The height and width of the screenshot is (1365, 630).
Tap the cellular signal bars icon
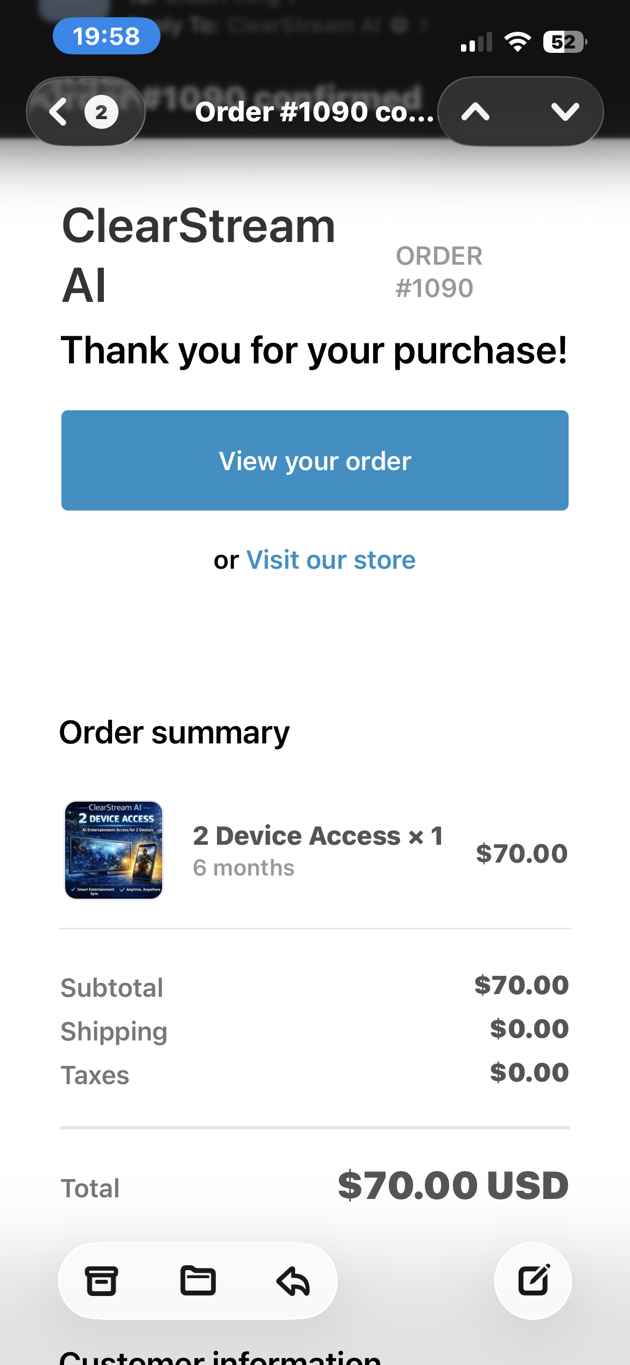[x=477, y=42]
